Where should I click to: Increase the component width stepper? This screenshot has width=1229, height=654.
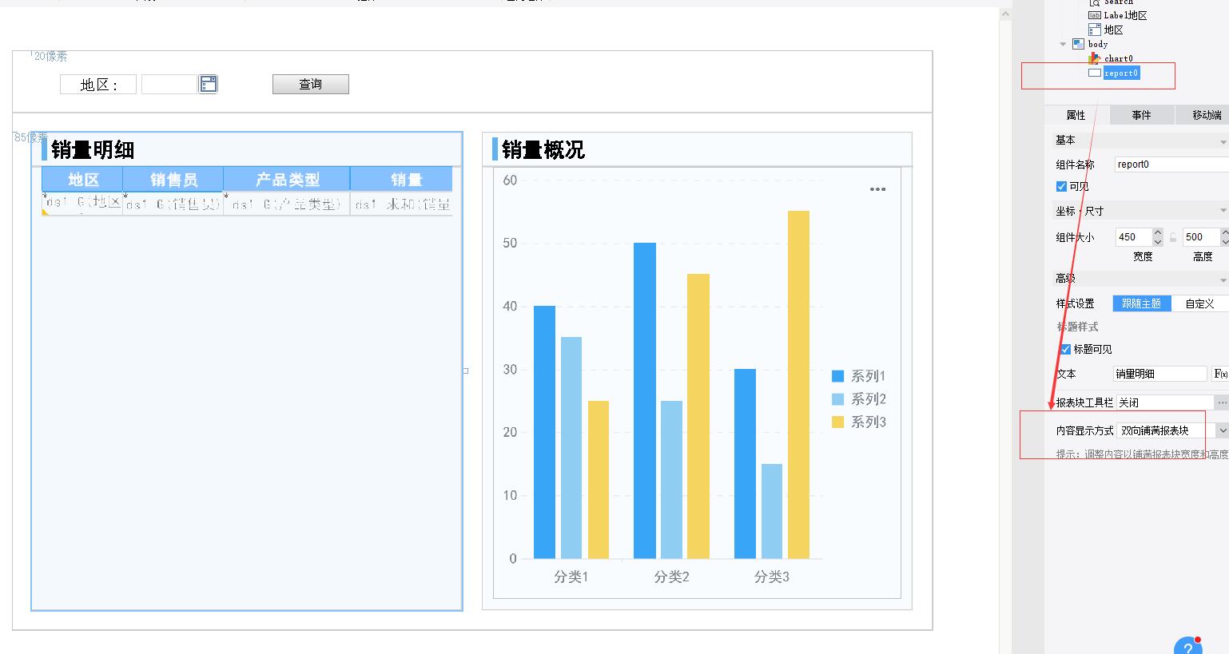1157,232
